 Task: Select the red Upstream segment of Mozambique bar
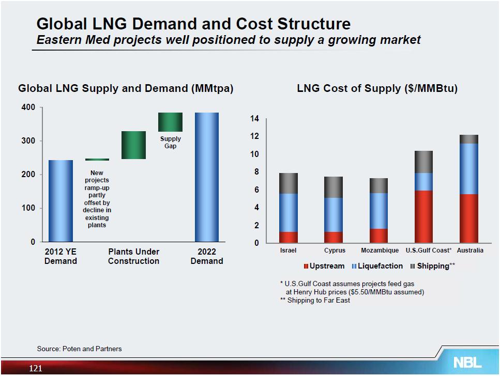click(x=379, y=235)
